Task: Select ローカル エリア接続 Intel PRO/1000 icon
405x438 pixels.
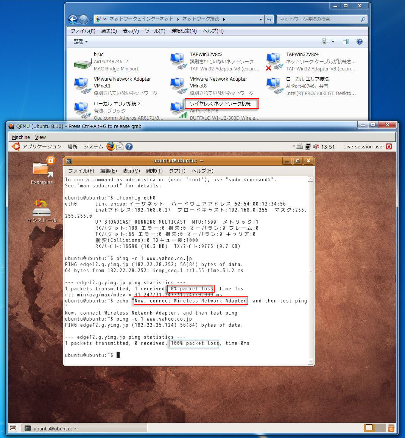Action: (x=274, y=86)
